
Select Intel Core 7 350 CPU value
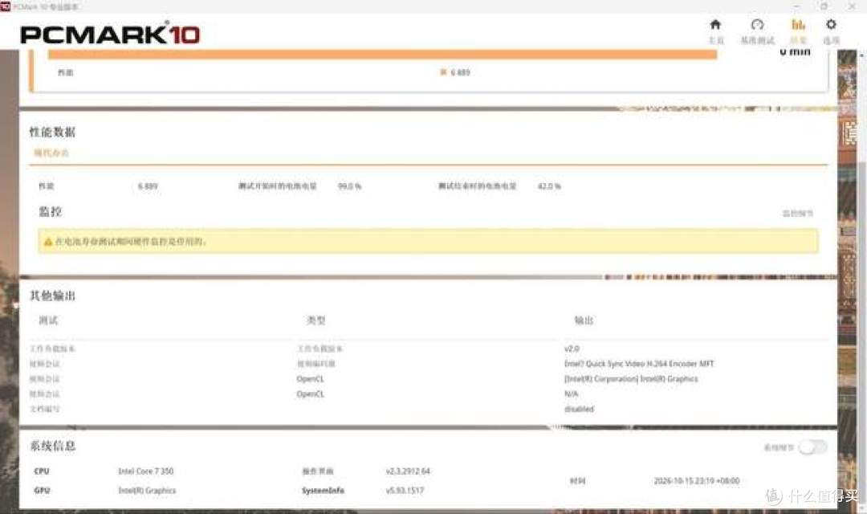pos(145,471)
